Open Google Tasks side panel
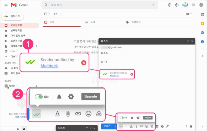 (x=202, y=33)
